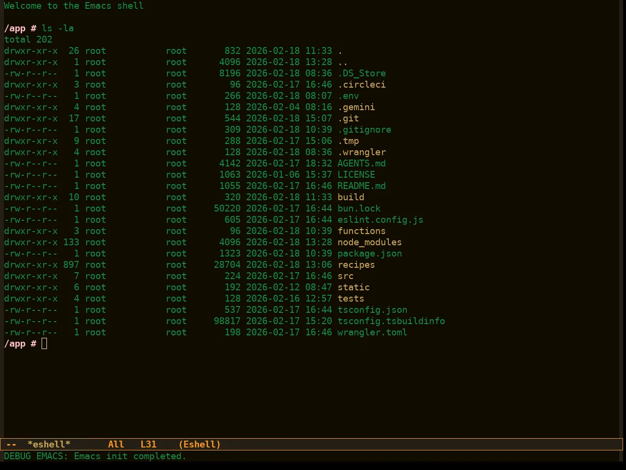Click the tests directory name
The height and width of the screenshot is (470, 626).
(351, 299)
